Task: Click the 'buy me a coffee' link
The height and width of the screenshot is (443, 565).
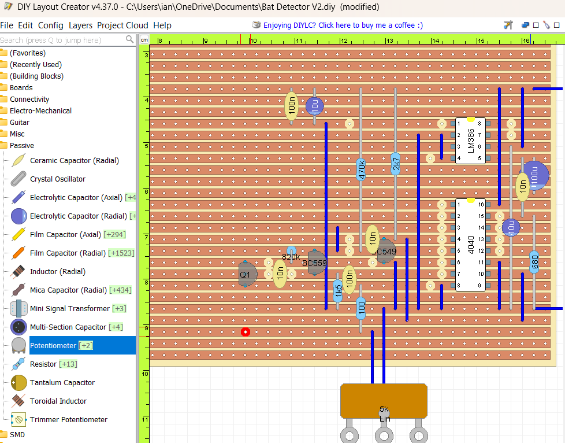Action: point(343,25)
